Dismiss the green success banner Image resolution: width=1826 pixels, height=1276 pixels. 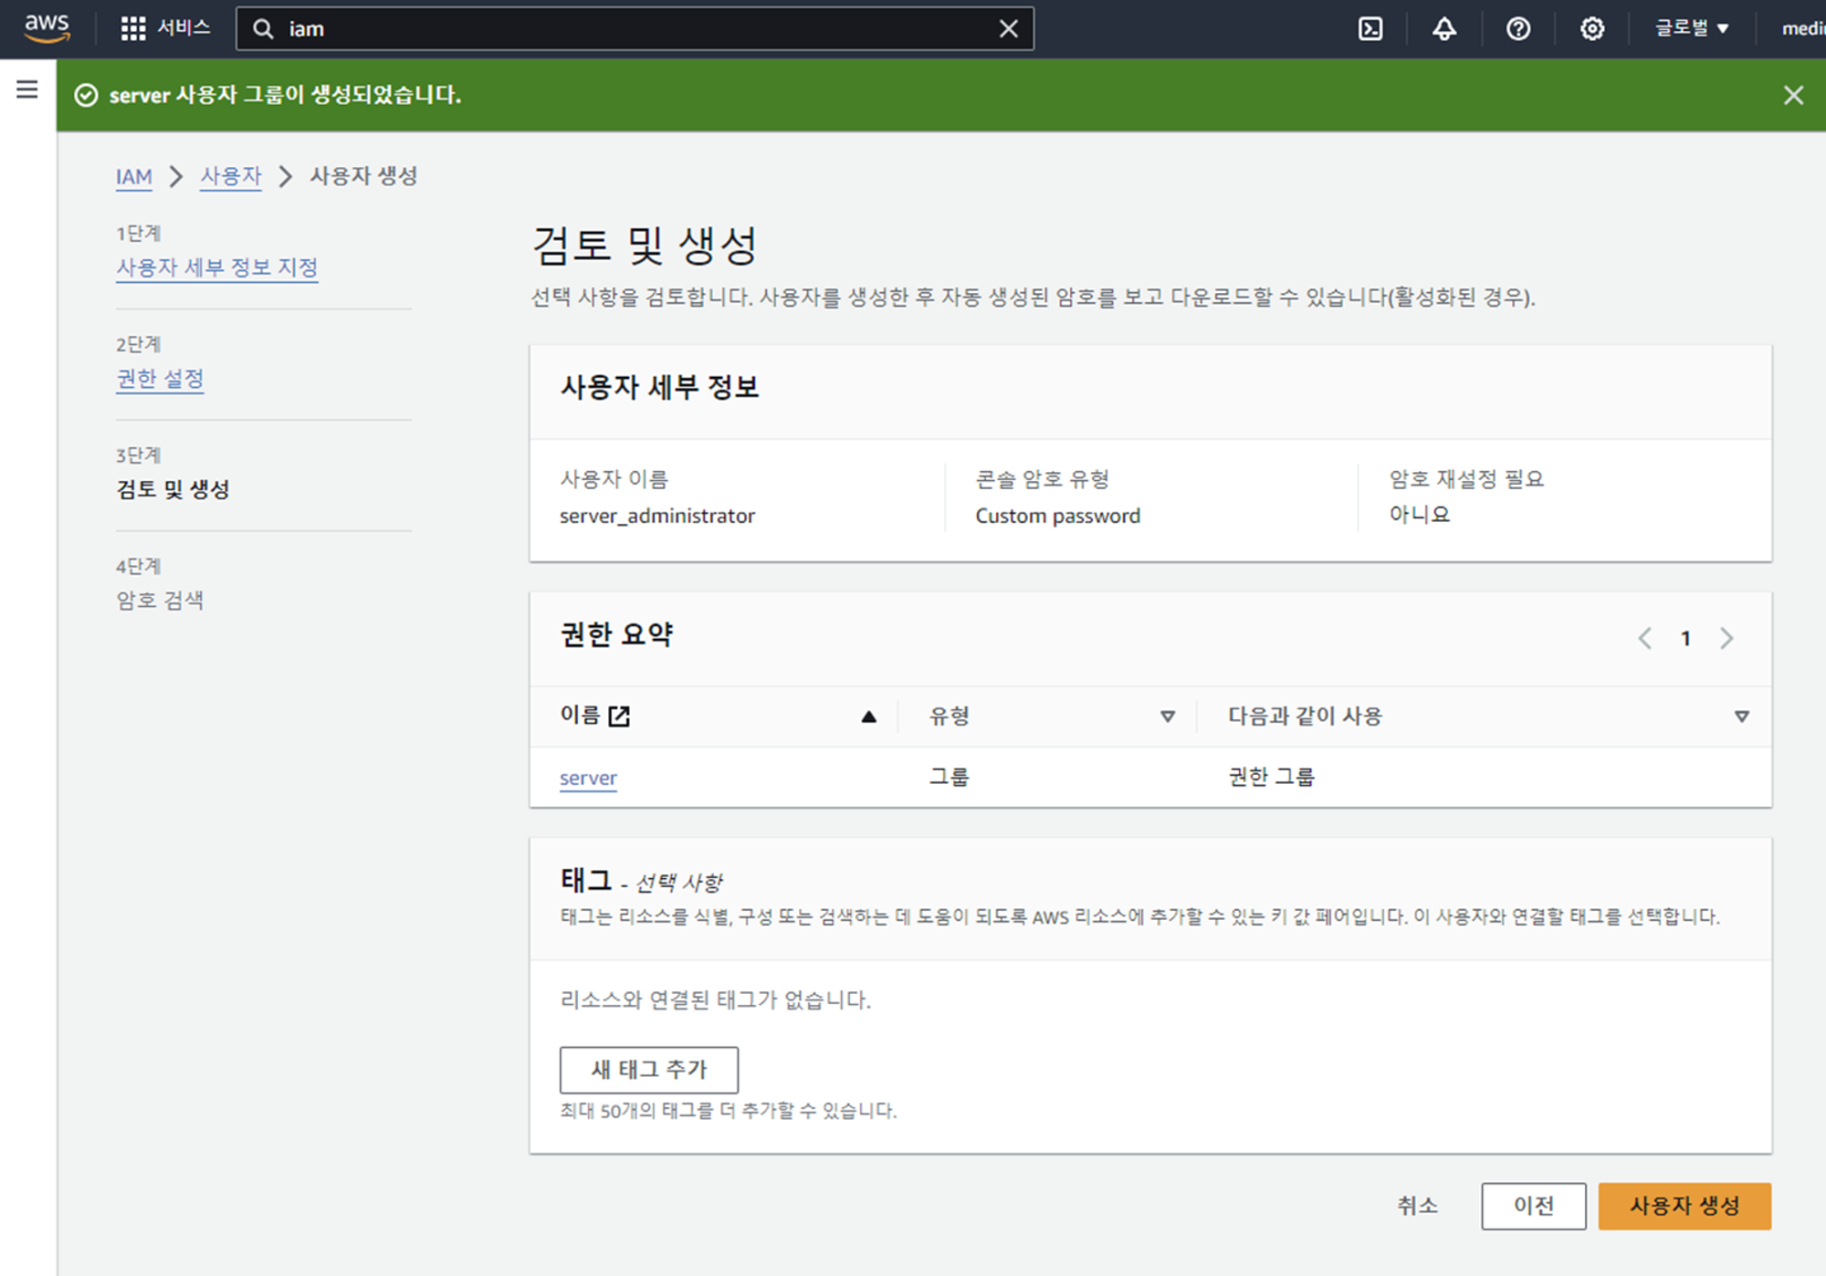click(1793, 95)
